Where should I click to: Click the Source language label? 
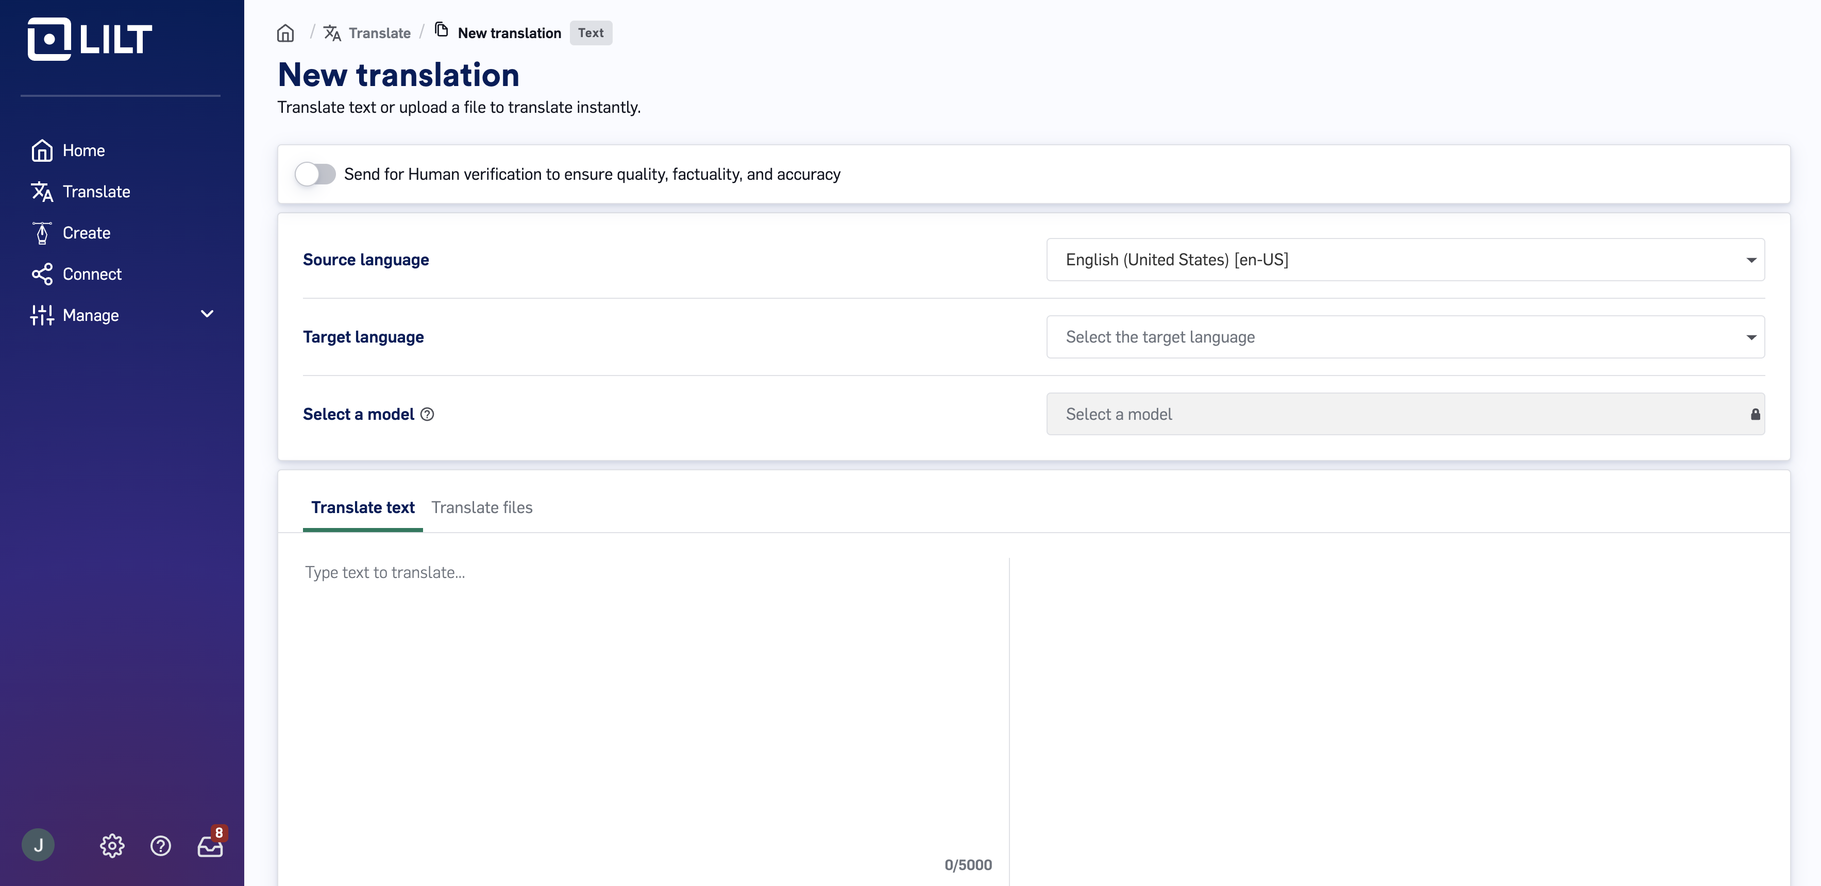(x=365, y=259)
